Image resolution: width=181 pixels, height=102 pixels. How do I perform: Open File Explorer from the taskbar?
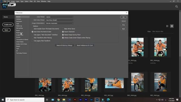[64, 100]
